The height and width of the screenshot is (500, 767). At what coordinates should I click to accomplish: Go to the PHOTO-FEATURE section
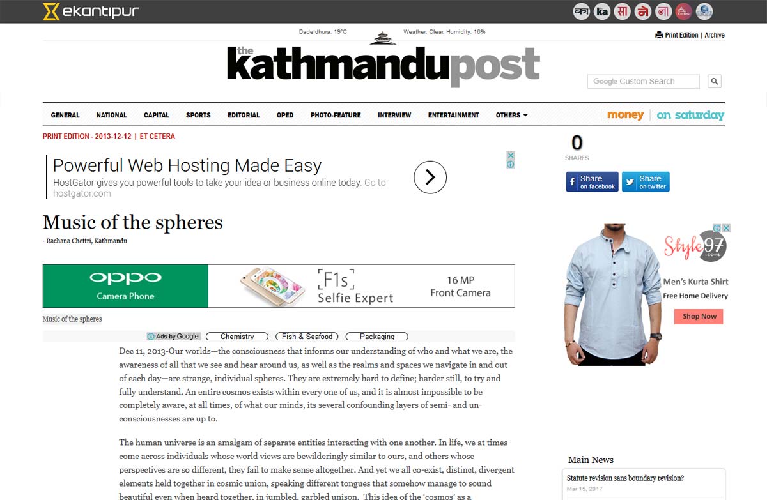pyautogui.click(x=336, y=116)
